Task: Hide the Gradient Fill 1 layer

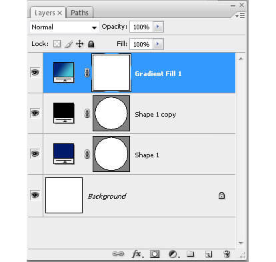Action: (35, 73)
